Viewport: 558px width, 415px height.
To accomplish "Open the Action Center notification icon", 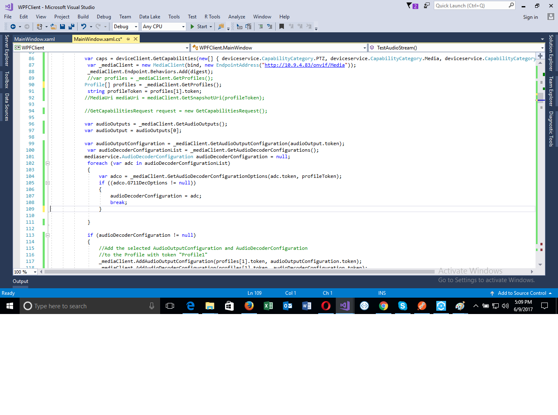I will (545, 306).
